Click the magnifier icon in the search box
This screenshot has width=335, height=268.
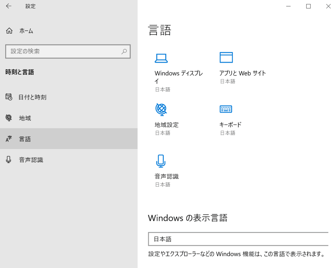(x=124, y=51)
